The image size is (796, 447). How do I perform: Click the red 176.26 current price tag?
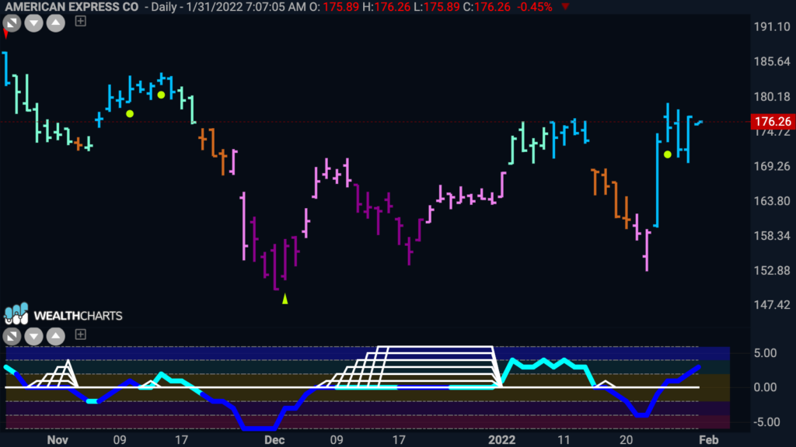coord(773,122)
